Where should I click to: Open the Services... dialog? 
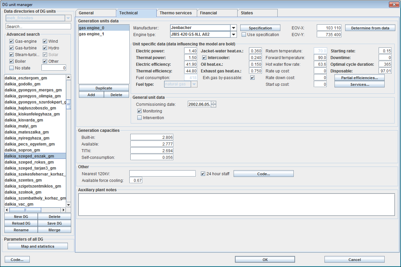point(360,84)
